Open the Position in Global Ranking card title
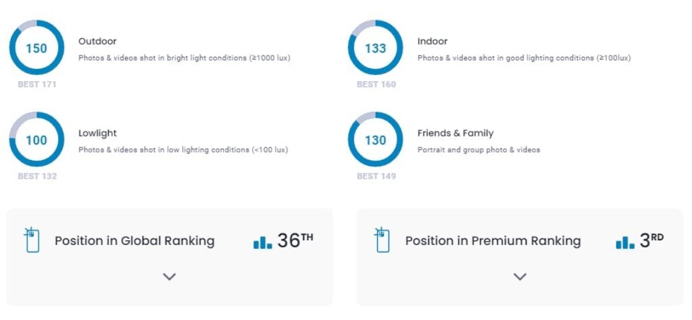Image resolution: width=692 pixels, height=320 pixels. (x=134, y=241)
